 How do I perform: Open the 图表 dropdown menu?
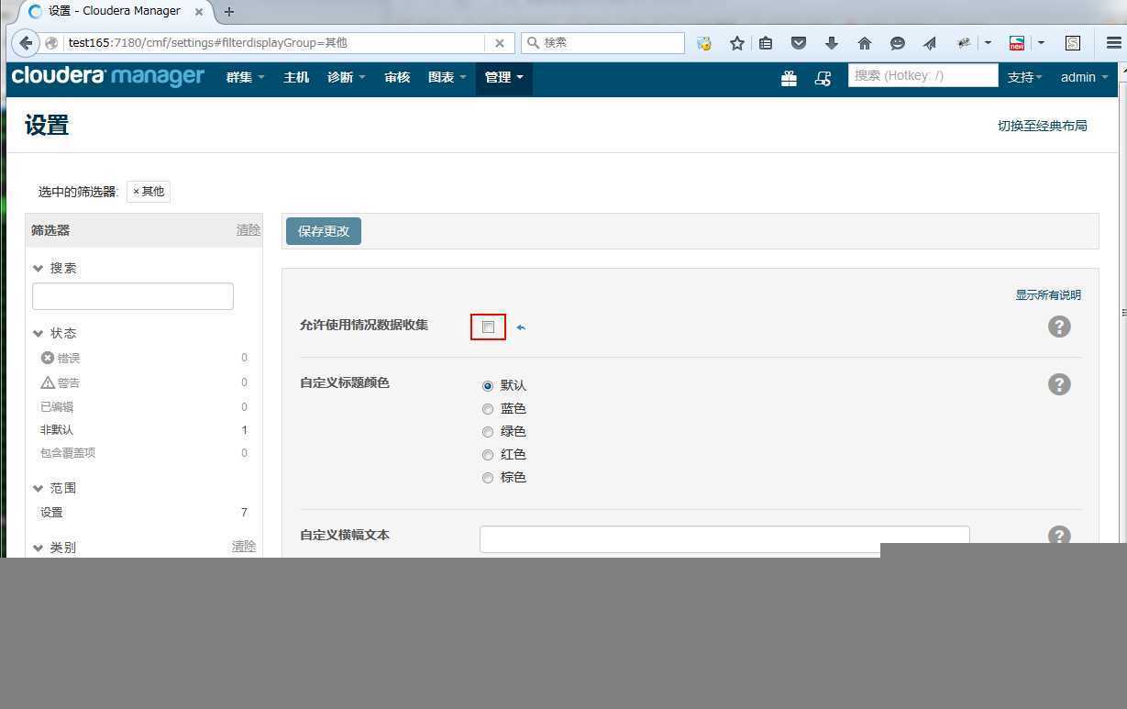447,78
